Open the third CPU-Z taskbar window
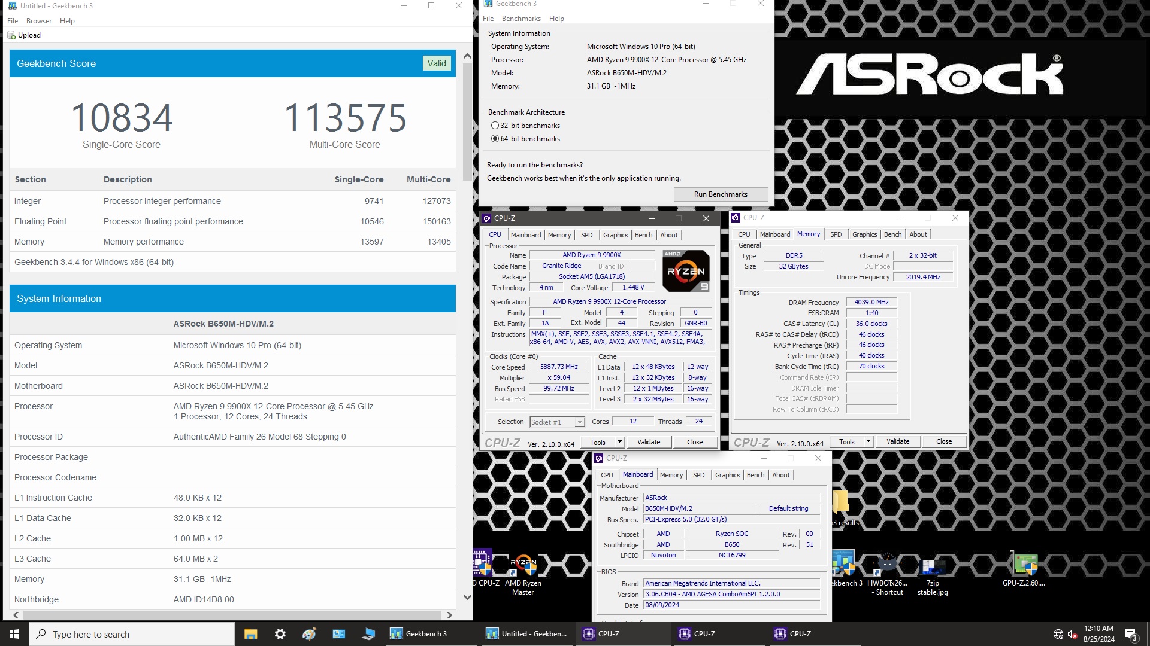Screen dimensions: 1150x646 (815, 634)
